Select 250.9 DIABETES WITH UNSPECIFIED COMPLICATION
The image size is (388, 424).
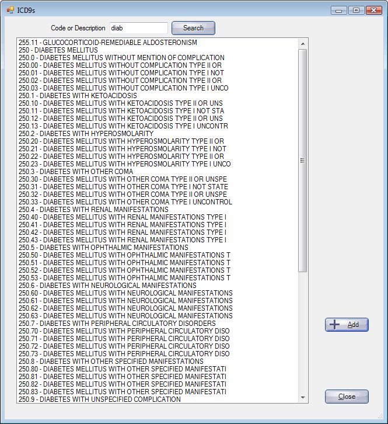100,399
